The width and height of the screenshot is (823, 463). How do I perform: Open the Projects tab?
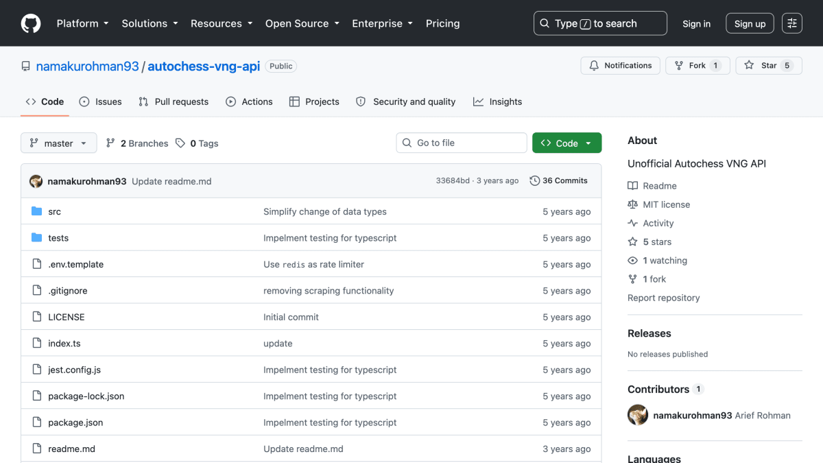[314, 102]
